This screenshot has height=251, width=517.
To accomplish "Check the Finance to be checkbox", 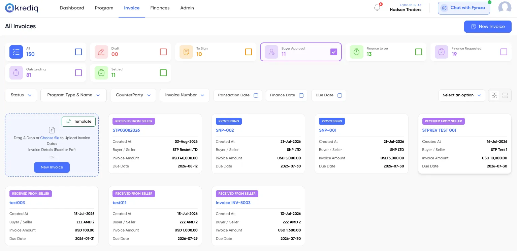I will tap(419, 52).
